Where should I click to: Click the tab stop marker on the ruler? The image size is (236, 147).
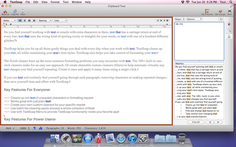point(11,24)
